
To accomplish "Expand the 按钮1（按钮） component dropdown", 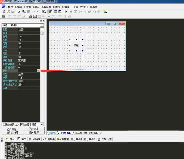I will point(42,25).
